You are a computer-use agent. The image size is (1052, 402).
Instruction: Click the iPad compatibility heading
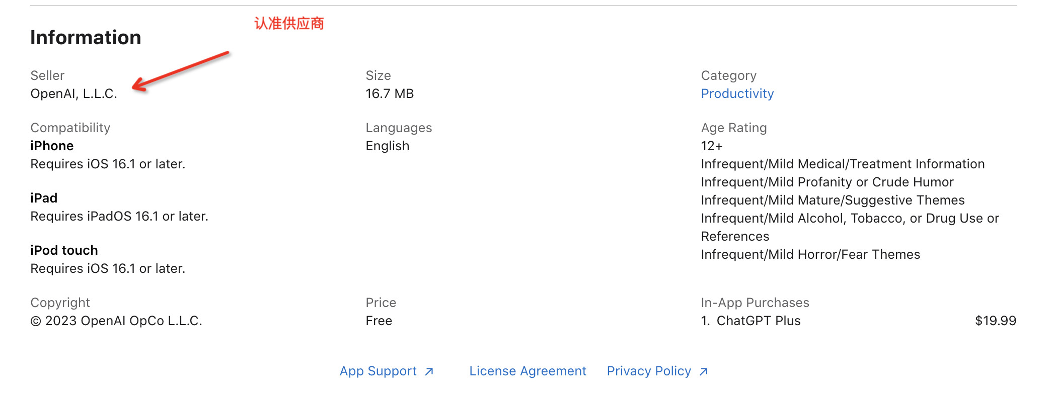pos(44,198)
